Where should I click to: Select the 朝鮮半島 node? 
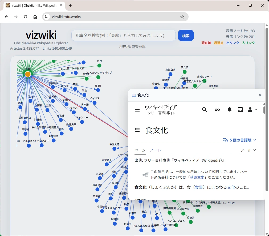point(54,140)
